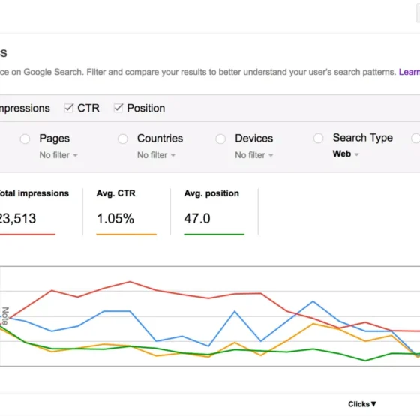Select the Devices radio button
This screenshot has height=416, width=420.
220,139
